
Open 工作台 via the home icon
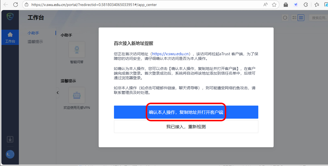point(10,35)
